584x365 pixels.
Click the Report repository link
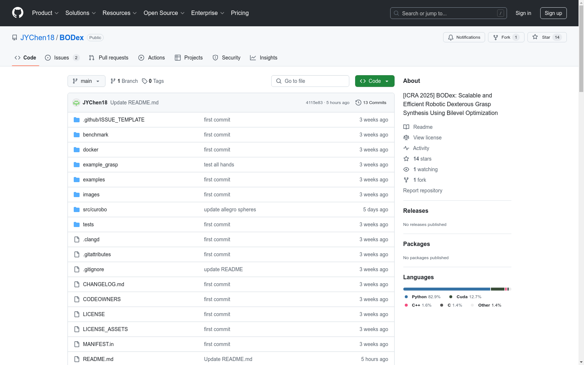[x=422, y=191]
